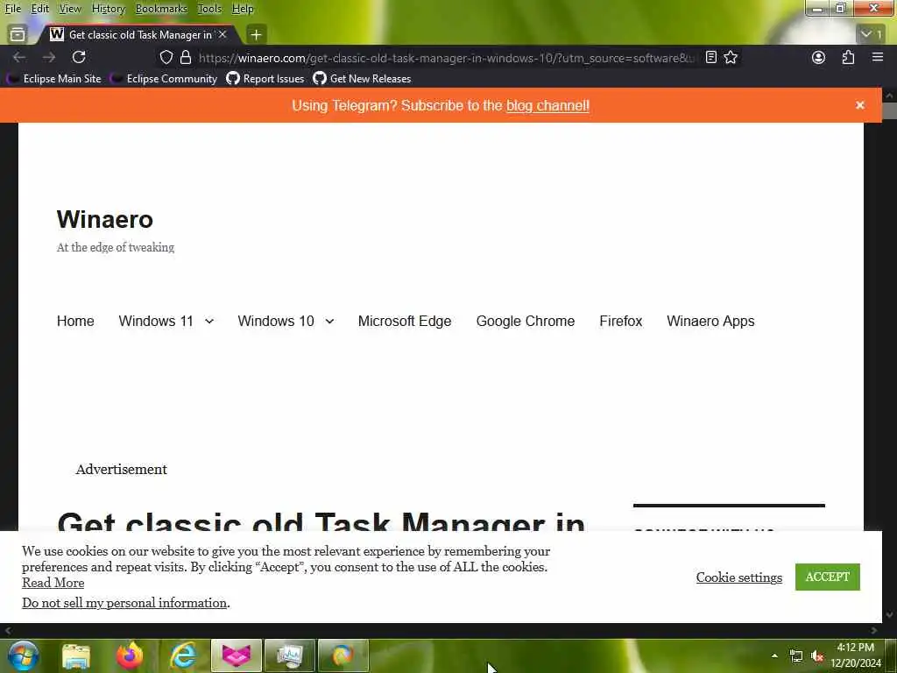Click the taskbar clock showing 4:12 PM
The height and width of the screenshot is (673, 897).
point(856,655)
